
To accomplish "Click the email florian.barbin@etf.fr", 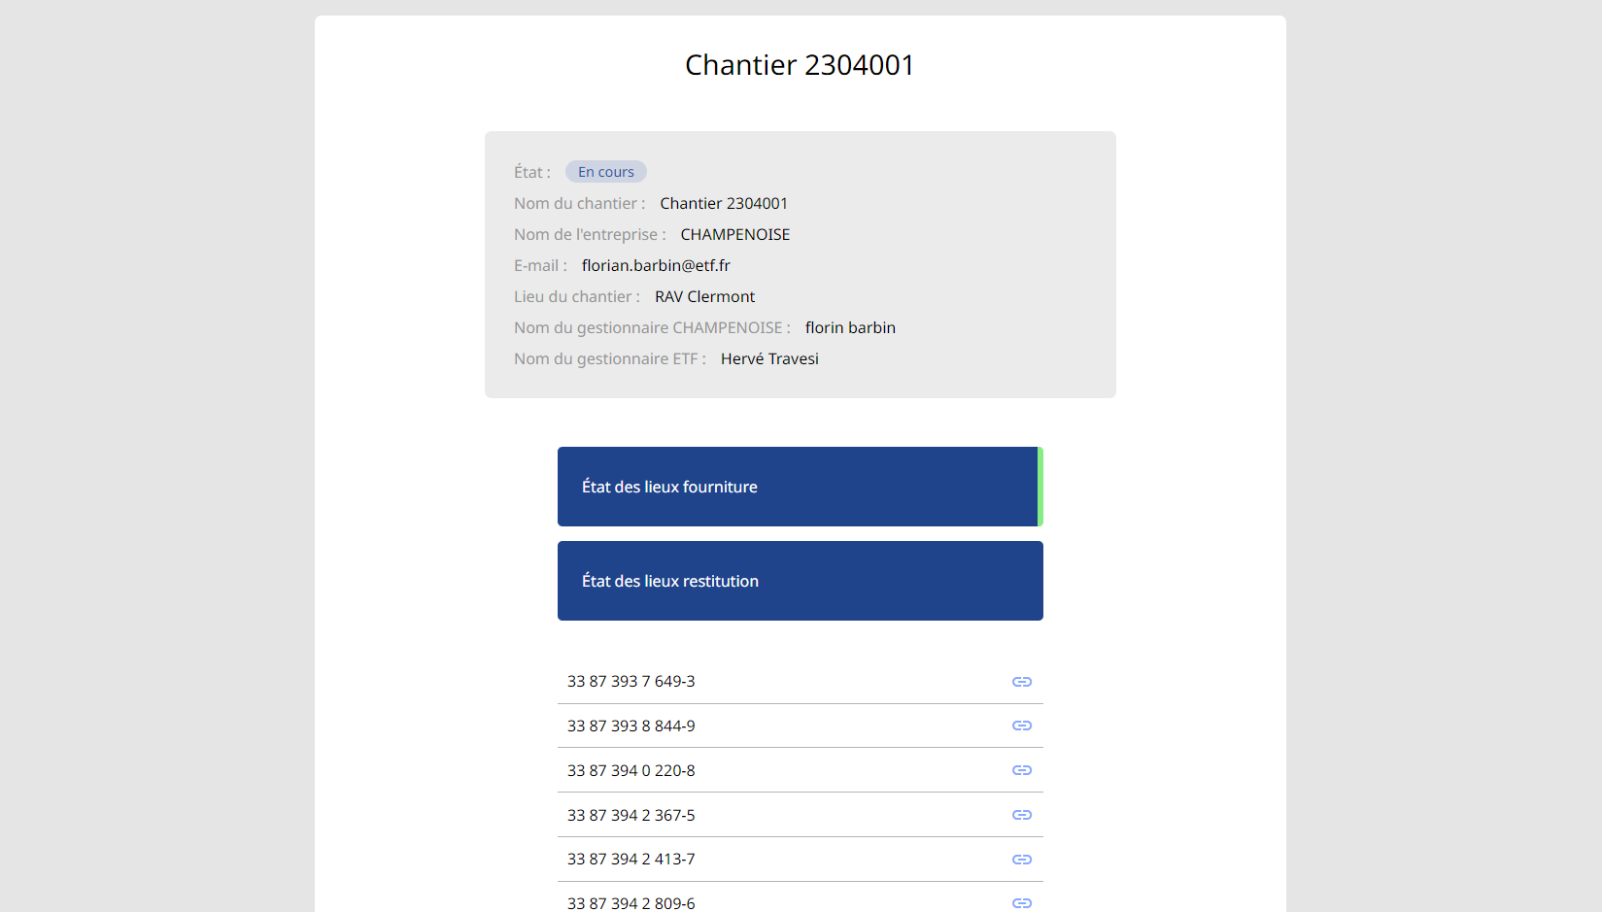I will pyautogui.click(x=656, y=265).
